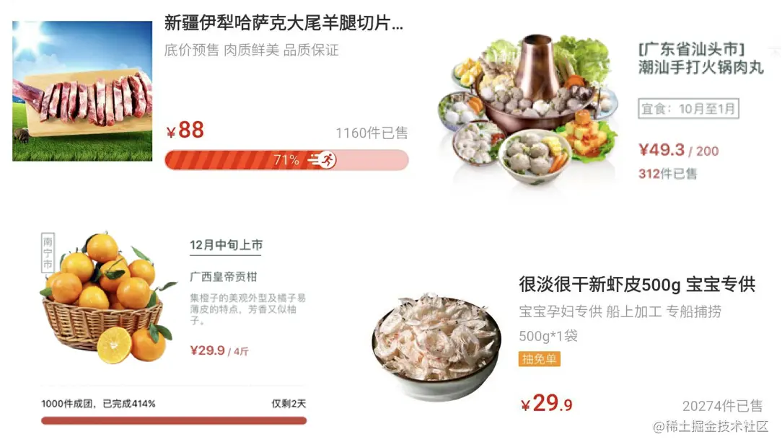Open the hotpot meatballs product photo
Image resolution: width=782 pixels, height=447 pixels.
click(x=529, y=110)
